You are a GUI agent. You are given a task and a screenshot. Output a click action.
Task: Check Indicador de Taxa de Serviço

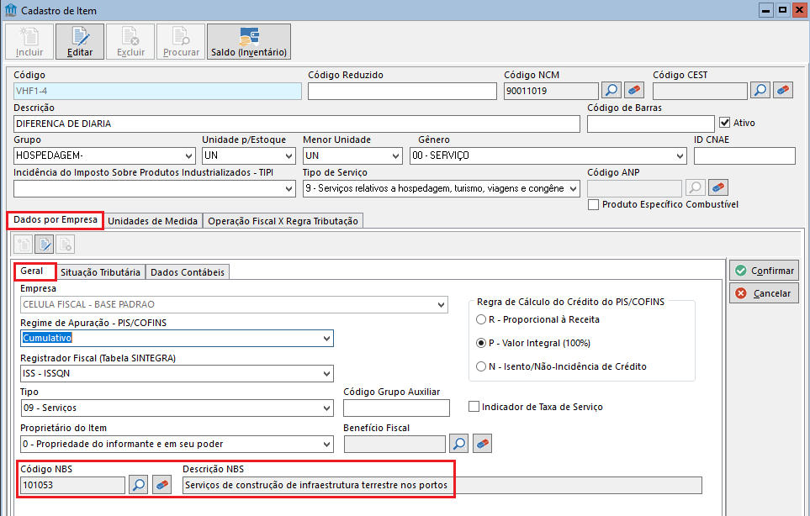[x=474, y=407]
